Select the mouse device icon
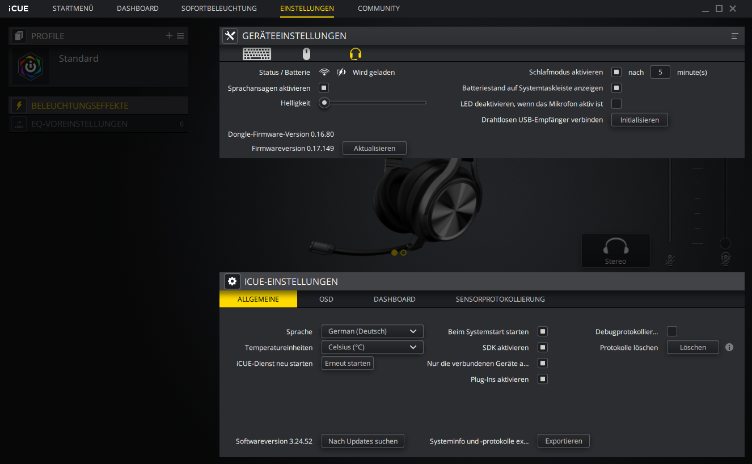This screenshot has width=752, height=464. pyautogui.click(x=306, y=54)
